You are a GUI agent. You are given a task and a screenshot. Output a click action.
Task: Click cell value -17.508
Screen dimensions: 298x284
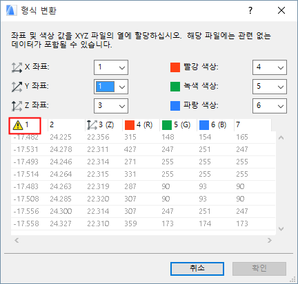click(x=26, y=199)
